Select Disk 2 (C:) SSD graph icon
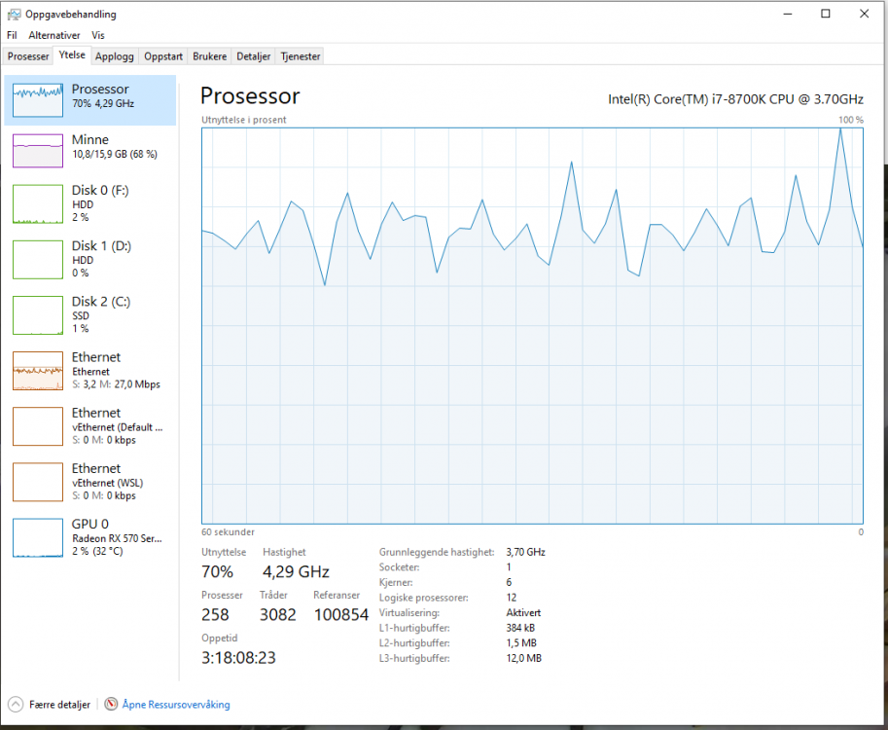The image size is (888, 730). pyautogui.click(x=38, y=315)
